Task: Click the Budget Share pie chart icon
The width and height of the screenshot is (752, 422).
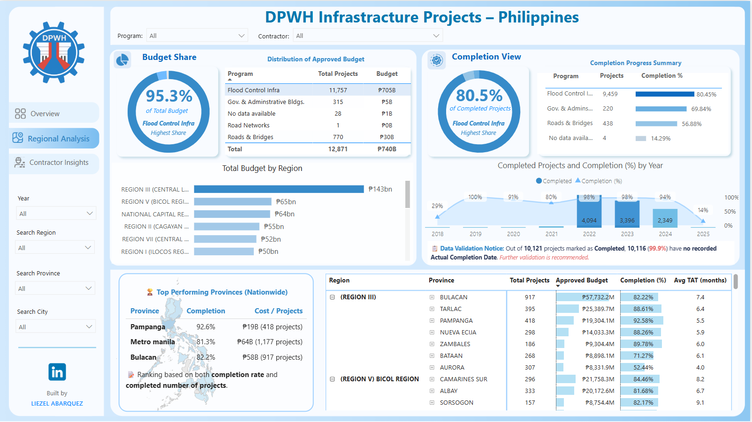Action: (122, 60)
